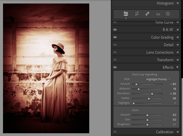Click the vignette Amount slider handle

[136, 84]
